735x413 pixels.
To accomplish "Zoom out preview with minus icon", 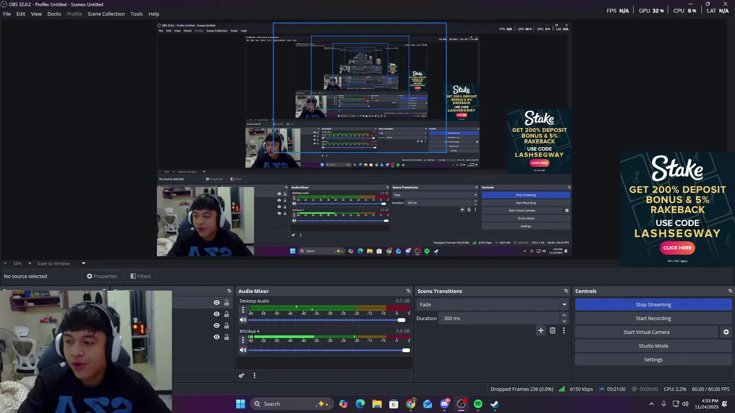I will (6, 263).
